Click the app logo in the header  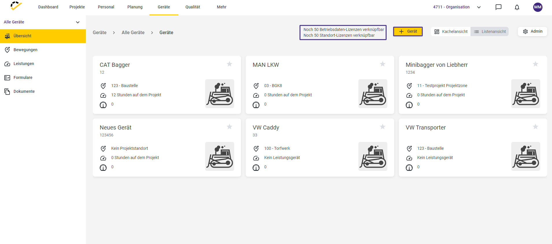tap(16, 6)
